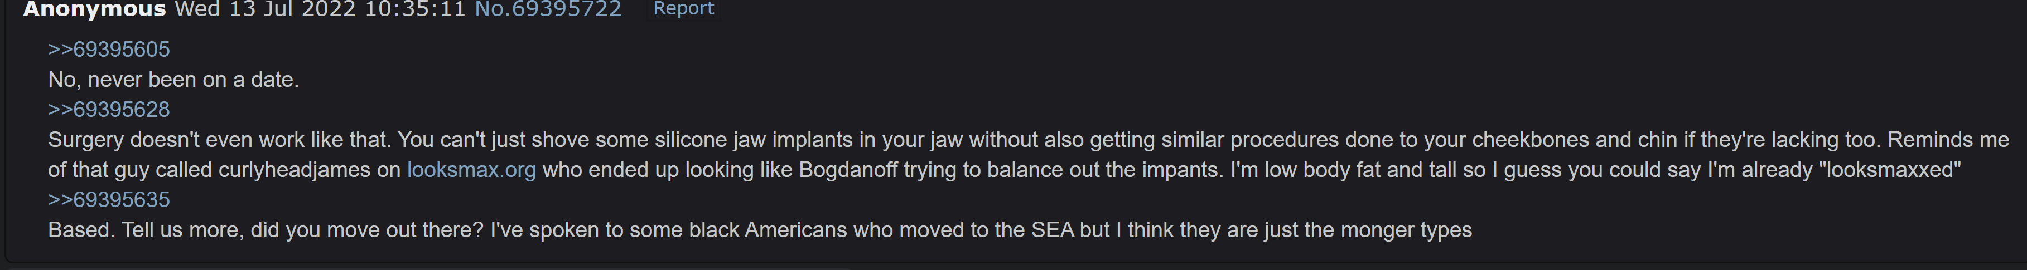
Task: Click the Anonymous poster name
Action: (x=94, y=9)
